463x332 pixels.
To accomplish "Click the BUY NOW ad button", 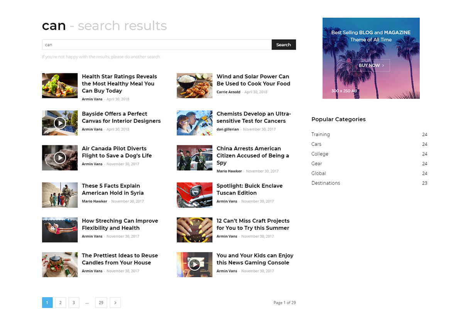I will point(371,66).
